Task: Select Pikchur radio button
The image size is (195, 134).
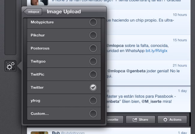Action: click(93, 35)
